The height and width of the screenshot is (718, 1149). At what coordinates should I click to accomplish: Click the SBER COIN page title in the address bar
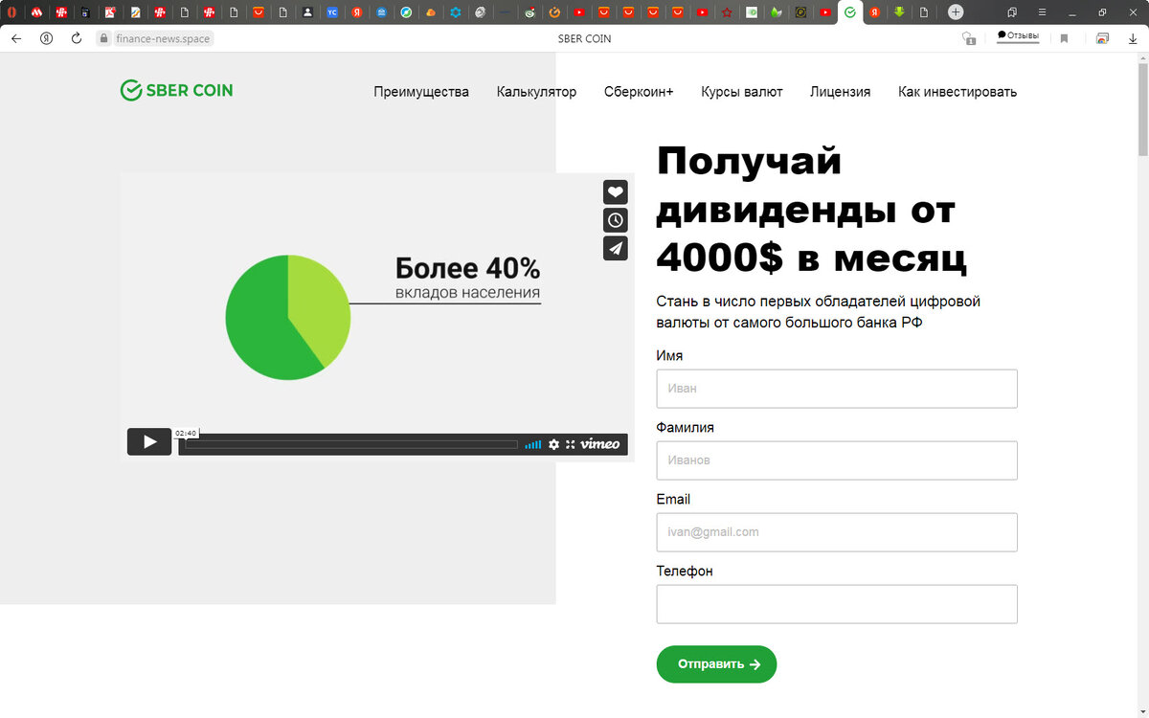pyautogui.click(x=584, y=39)
